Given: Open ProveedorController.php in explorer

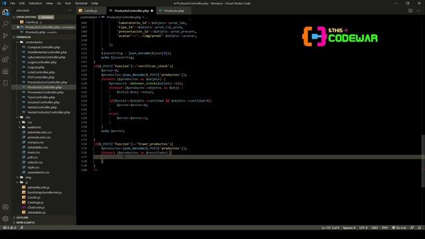Looking at the screenshot, I should [46, 92].
